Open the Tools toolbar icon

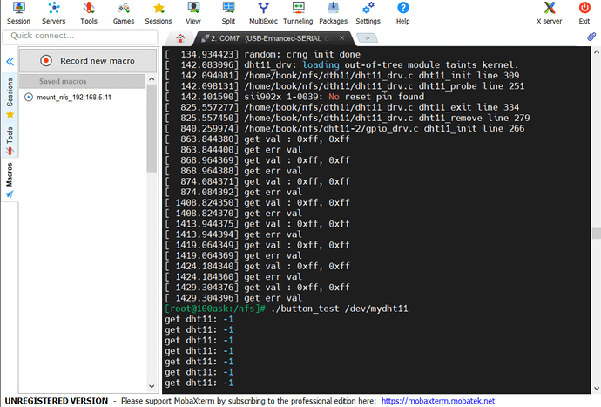click(89, 13)
